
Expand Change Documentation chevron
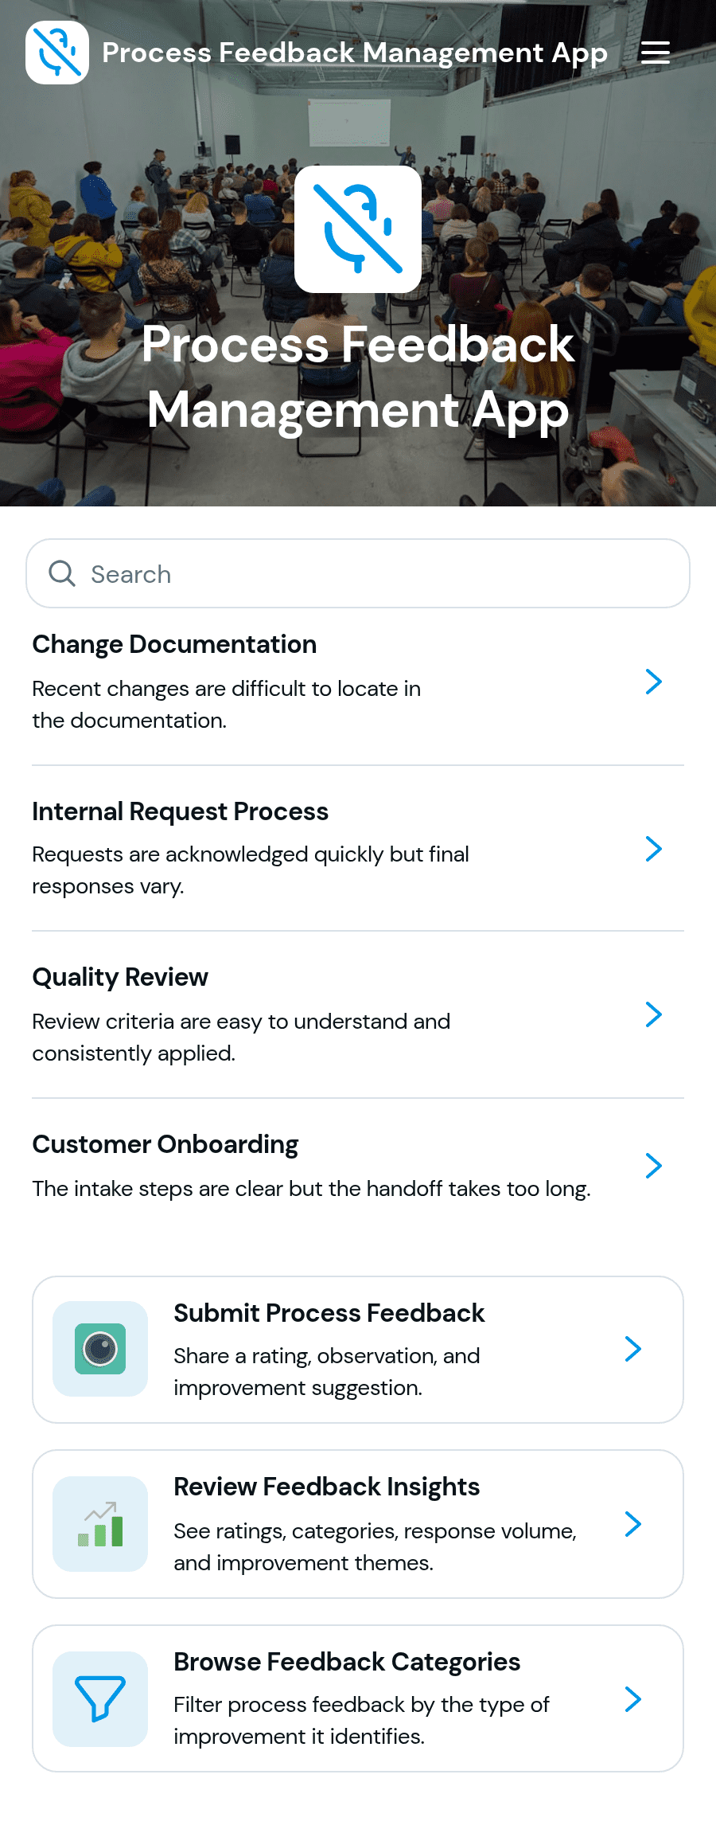coord(654,682)
